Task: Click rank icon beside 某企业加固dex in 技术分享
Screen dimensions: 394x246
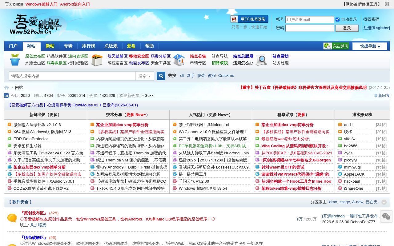Action: 92,125
